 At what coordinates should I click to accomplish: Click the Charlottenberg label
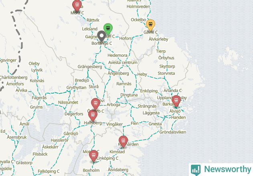click(x=13, y=78)
